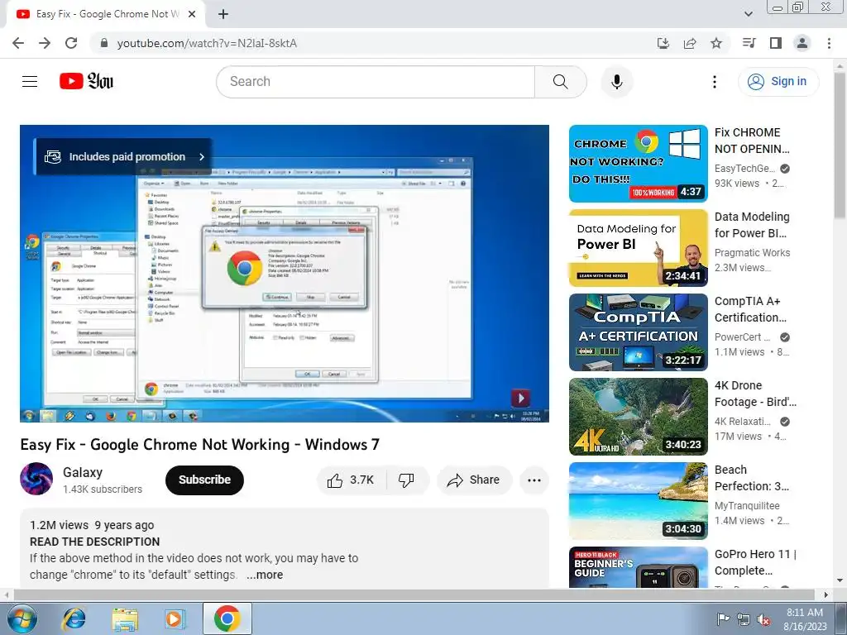Click the "READ THE DESCRIPTION" text

coord(94,542)
